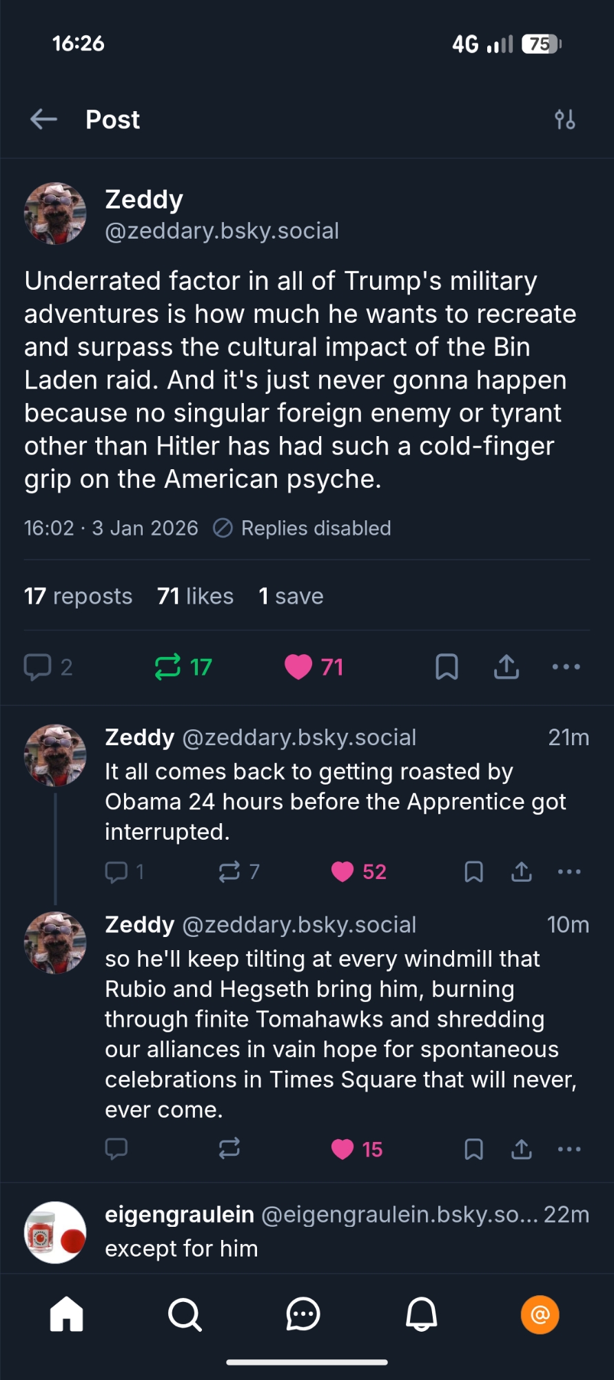The width and height of the screenshot is (614, 1380).
Task: Tap the reply bubble on main post
Action: tap(38, 667)
